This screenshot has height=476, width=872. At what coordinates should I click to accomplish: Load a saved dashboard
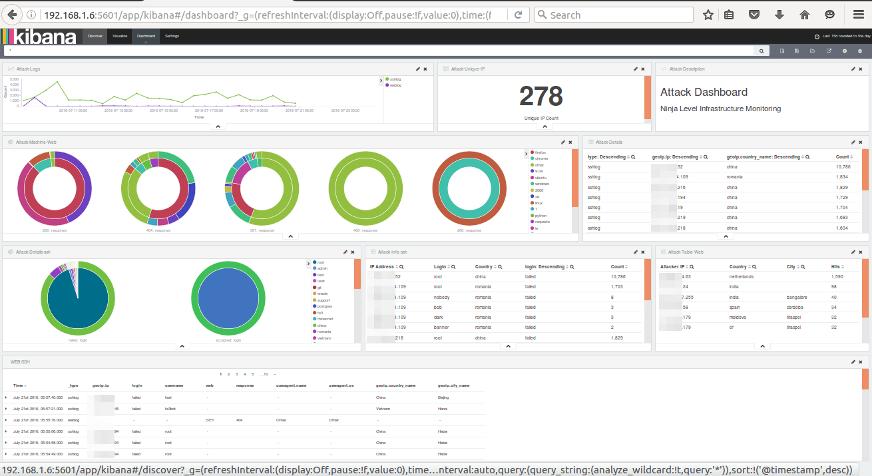click(813, 50)
